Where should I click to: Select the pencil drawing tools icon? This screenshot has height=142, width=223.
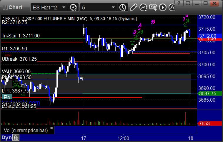point(133,7)
